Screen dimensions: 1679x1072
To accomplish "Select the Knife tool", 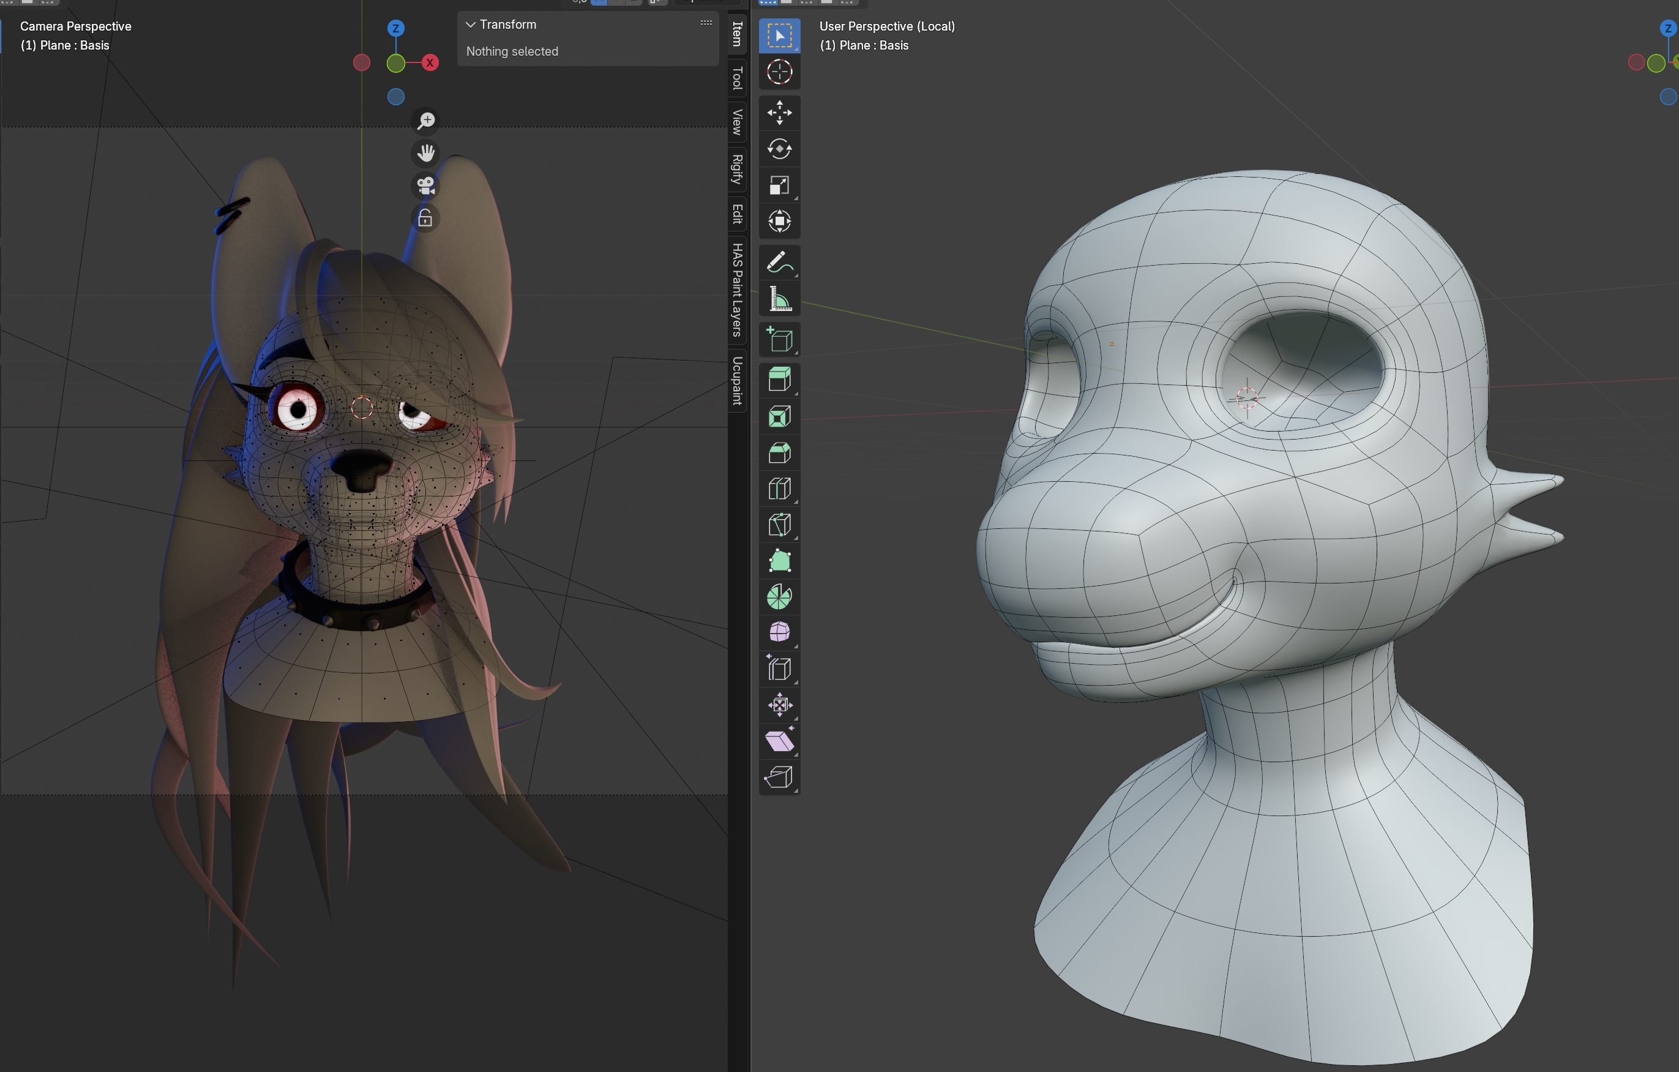I will click(x=779, y=525).
